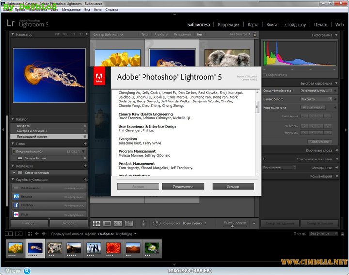Select the koala thumbnail in filmstrip

tap(54, 247)
